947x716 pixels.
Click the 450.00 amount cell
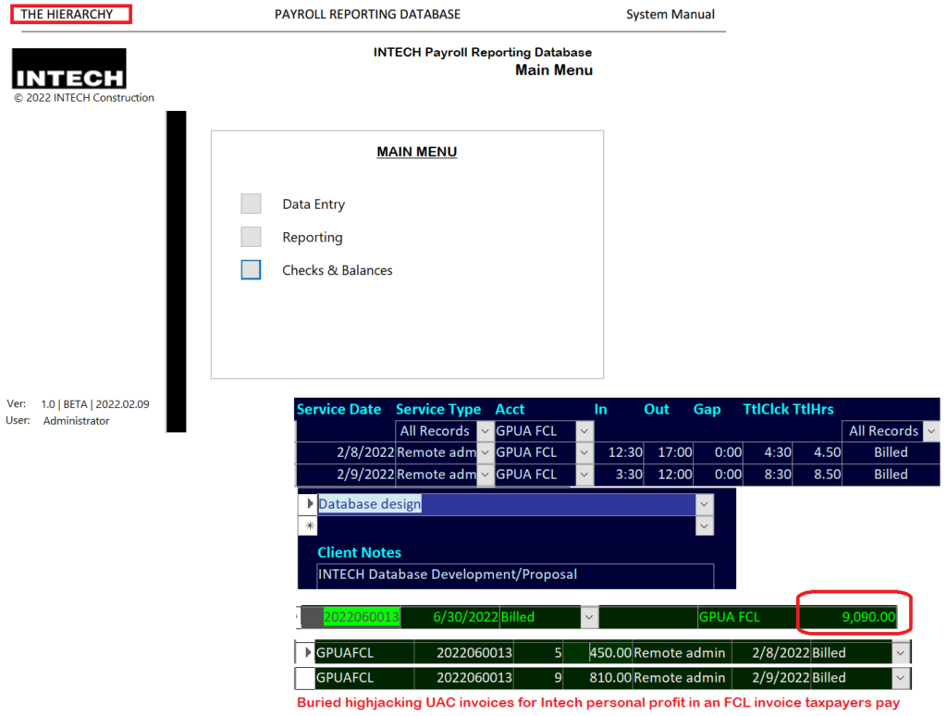tap(598, 652)
